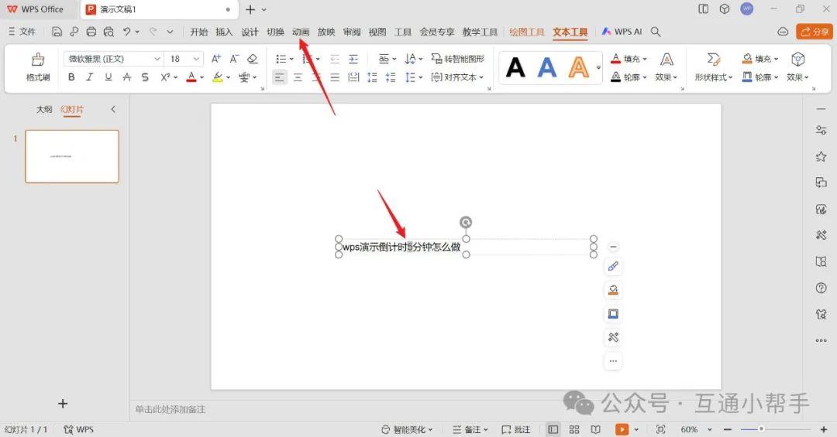Add a new slide with the plus button
The image size is (837, 437).
point(63,404)
